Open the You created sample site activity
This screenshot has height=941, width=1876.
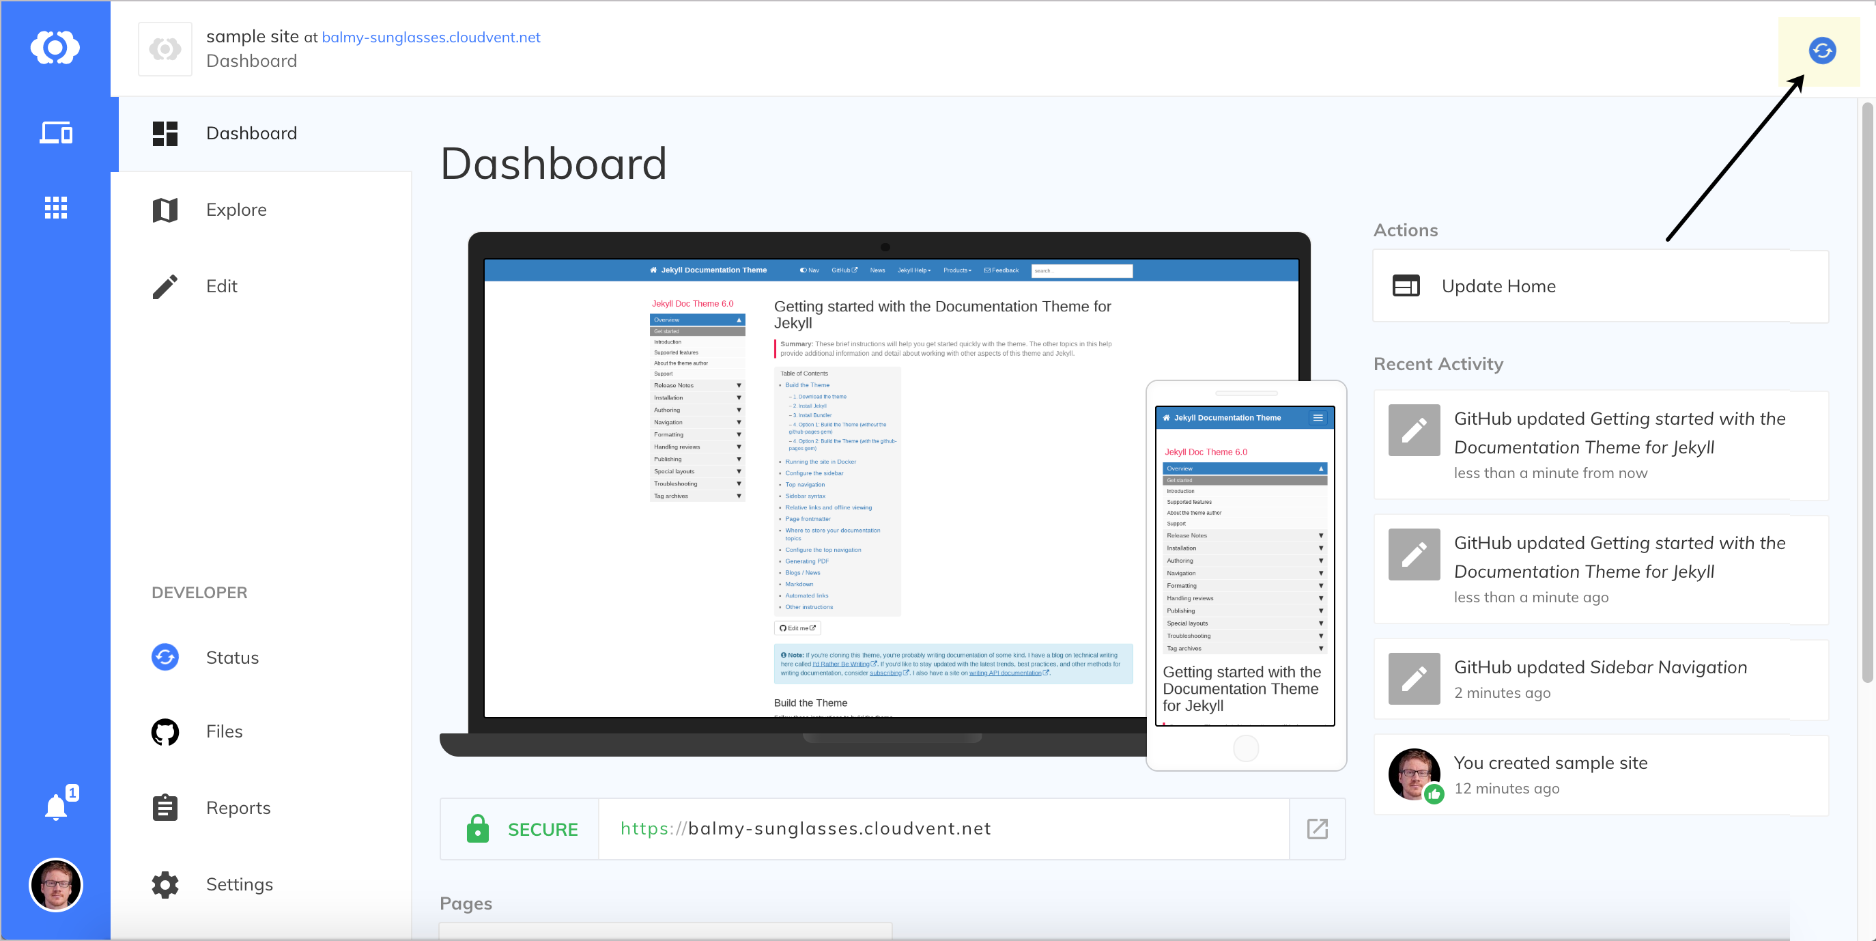pos(1600,774)
